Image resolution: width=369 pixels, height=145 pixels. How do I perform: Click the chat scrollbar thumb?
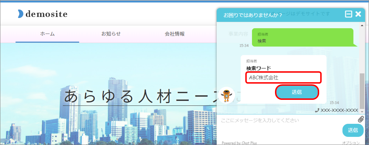(x=362, y=90)
